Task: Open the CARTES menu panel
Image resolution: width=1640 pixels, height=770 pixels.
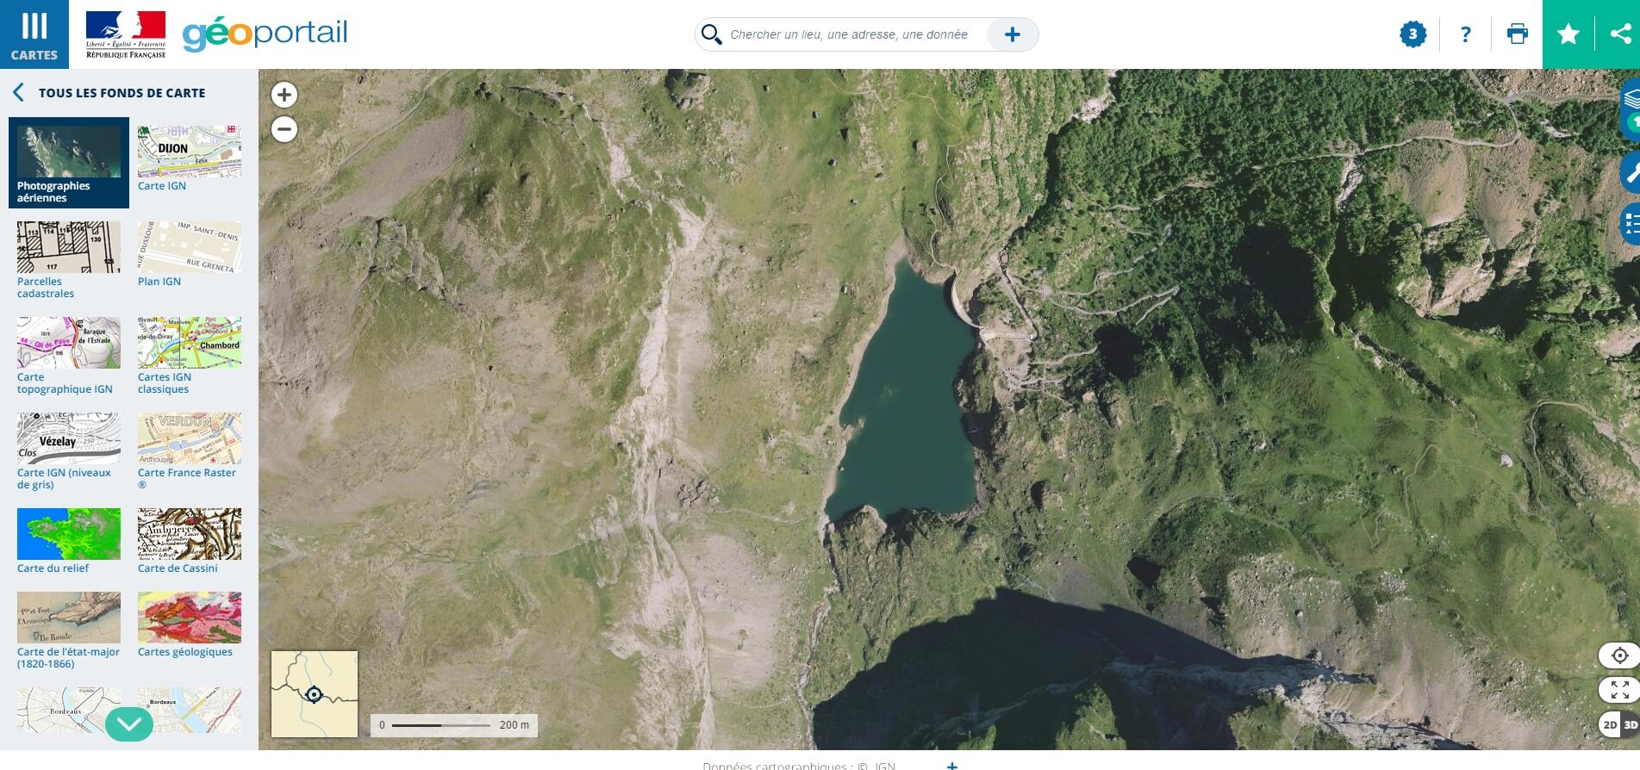Action: pyautogui.click(x=34, y=34)
